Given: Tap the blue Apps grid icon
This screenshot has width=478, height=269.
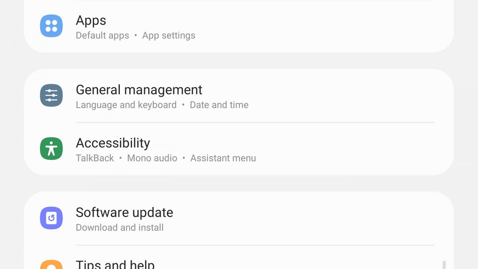Looking at the screenshot, I should tap(51, 26).
